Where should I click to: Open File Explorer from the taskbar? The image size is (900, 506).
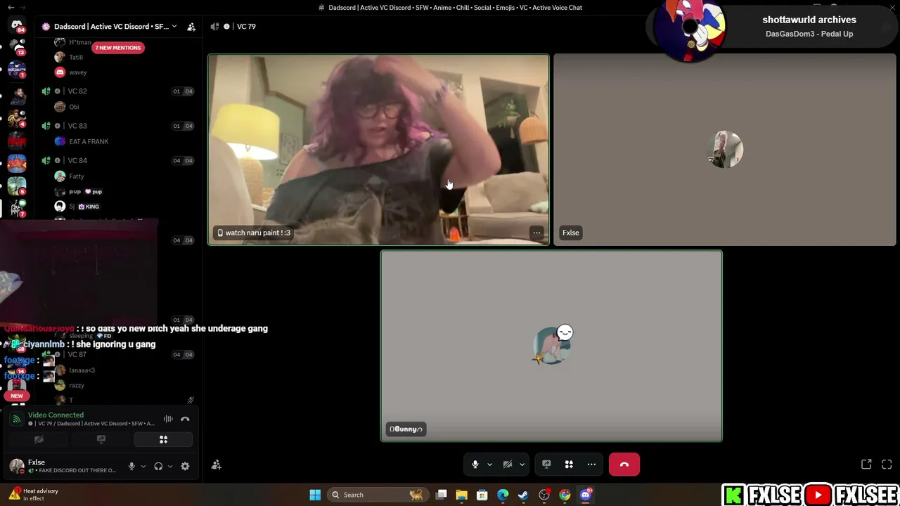tap(462, 495)
